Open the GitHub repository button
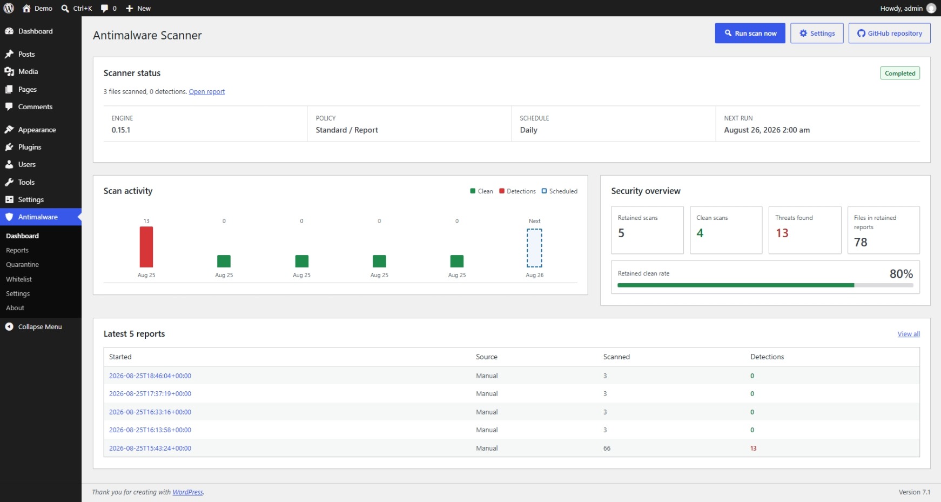941x502 pixels. (x=889, y=33)
